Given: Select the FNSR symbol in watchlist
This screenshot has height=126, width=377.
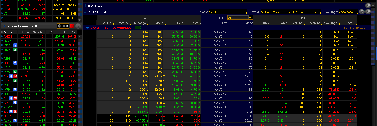Looking at the screenshot, I should point(7,116).
